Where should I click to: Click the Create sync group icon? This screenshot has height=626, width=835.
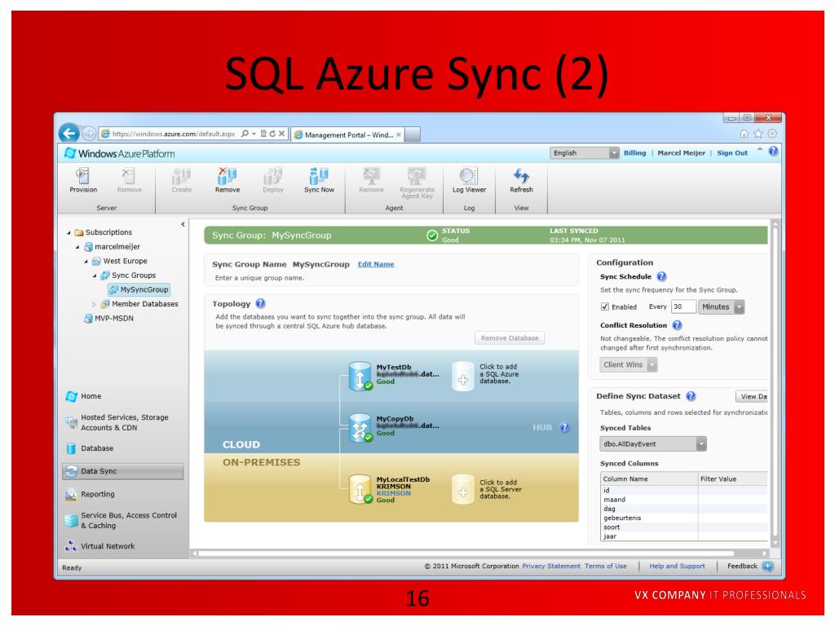tap(181, 175)
